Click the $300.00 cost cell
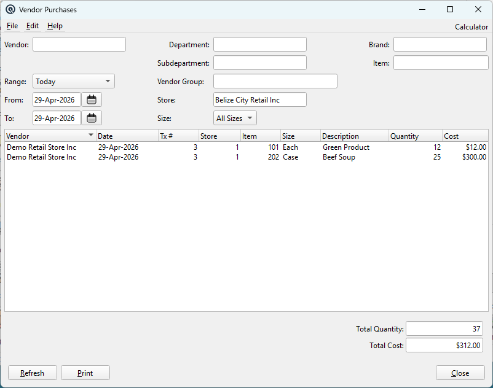Image resolution: width=493 pixels, height=388 pixels. point(474,157)
